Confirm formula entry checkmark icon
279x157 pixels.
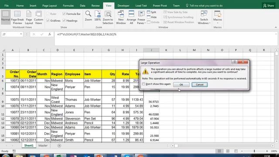tap(42, 34)
